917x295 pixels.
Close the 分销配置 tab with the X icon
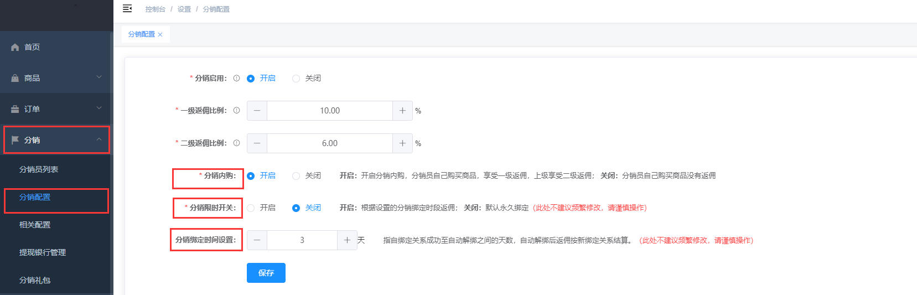pos(160,34)
